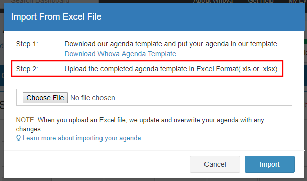Click the word 'changes.' in the note
Screen dimensions: 307x181
[x=29, y=129]
